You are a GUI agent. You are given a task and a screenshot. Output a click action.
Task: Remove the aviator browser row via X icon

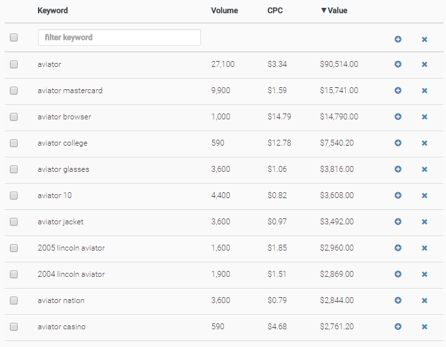(x=424, y=117)
